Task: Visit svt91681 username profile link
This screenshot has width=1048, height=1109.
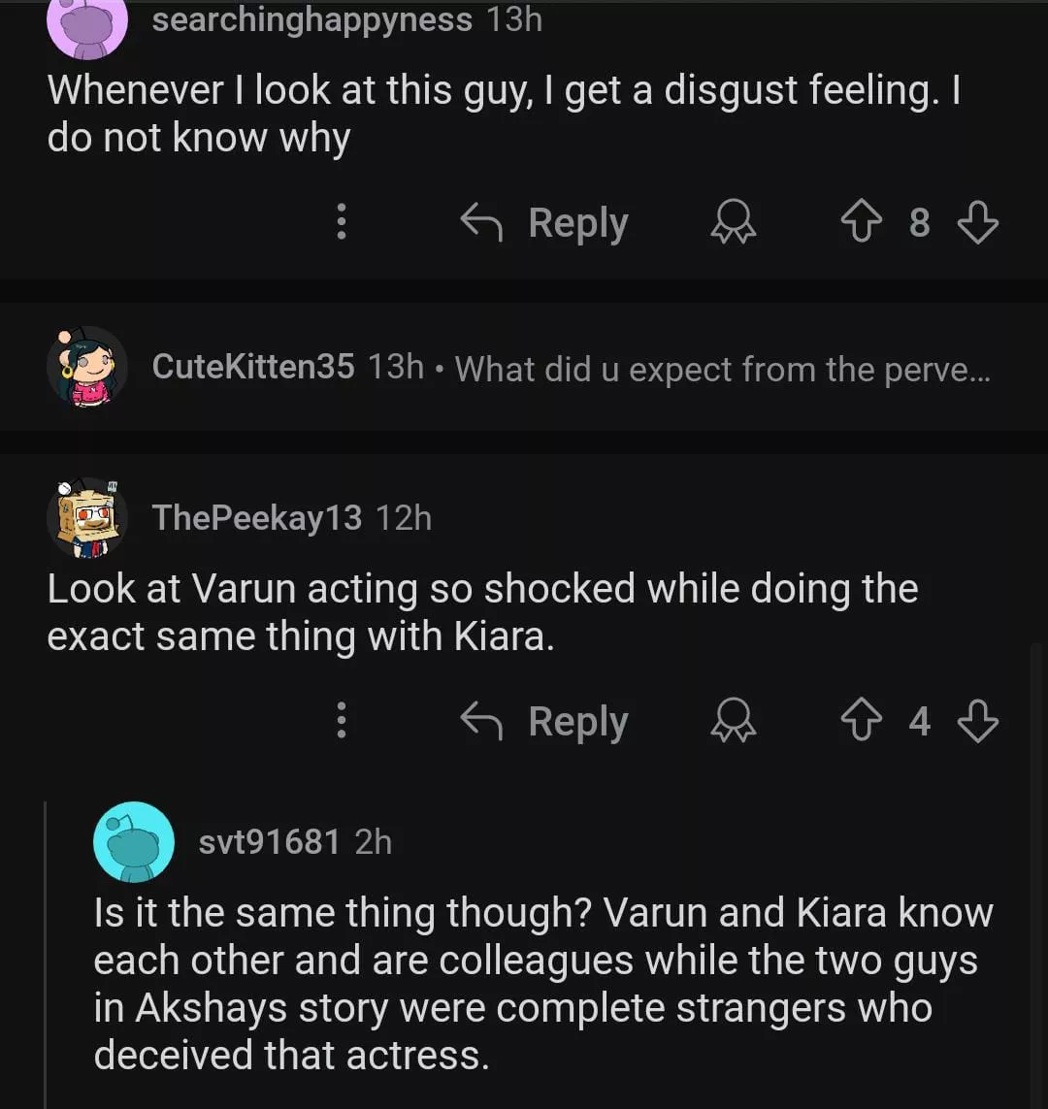Action: [269, 841]
